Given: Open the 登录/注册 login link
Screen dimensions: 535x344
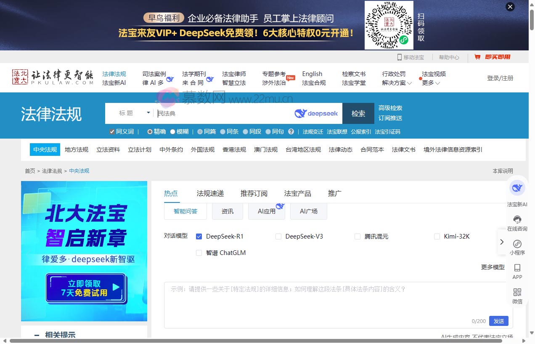Looking at the screenshot, I should click(x=500, y=78).
